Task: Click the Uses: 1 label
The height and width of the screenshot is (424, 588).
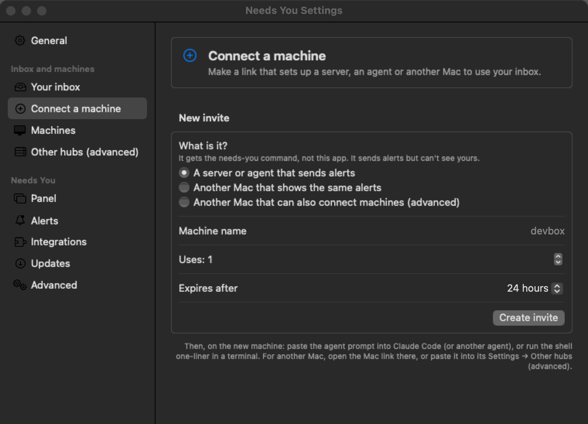Action: [x=196, y=260]
